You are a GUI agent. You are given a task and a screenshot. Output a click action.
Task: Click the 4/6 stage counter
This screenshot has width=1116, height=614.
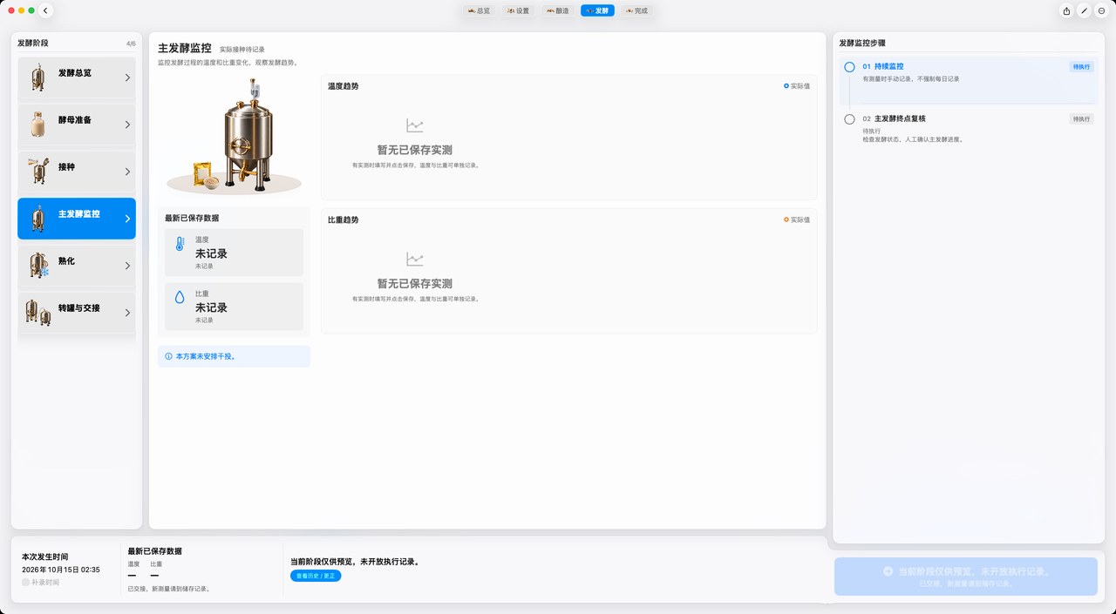pyautogui.click(x=131, y=43)
